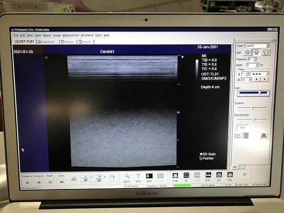This screenshot has height=213, width=284.
Task: Open the Image menu
Action: pos(57,35)
